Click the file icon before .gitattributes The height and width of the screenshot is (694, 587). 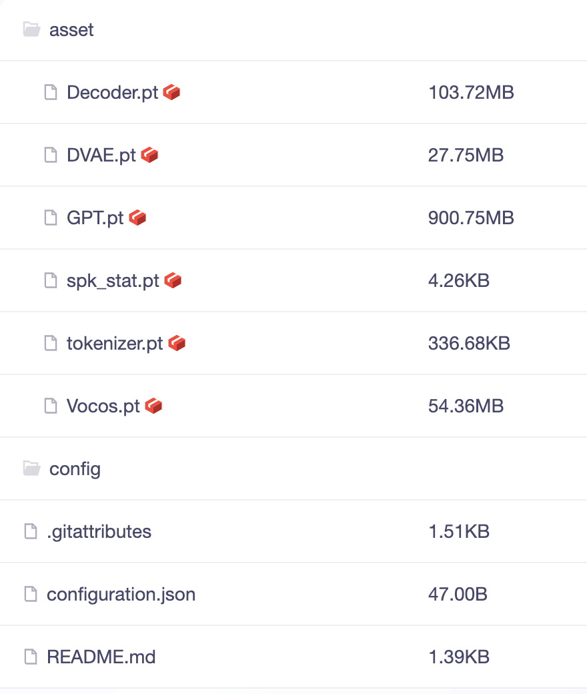(x=31, y=532)
